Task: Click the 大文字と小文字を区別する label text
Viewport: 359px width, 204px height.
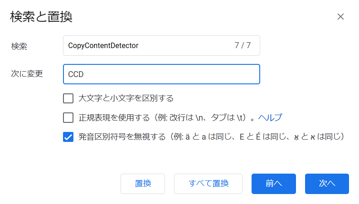Action: 126,98
